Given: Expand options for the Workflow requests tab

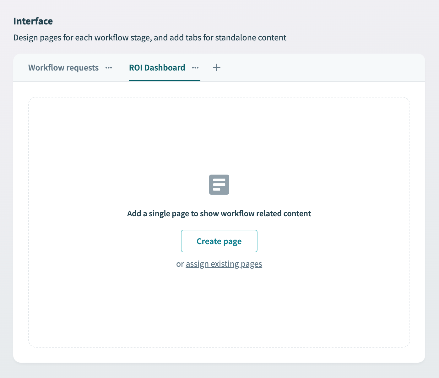Looking at the screenshot, I should pyautogui.click(x=109, y=68).
